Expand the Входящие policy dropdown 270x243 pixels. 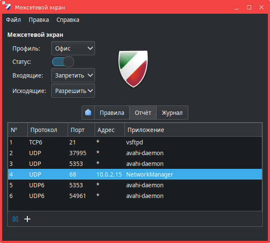(73, 75)
